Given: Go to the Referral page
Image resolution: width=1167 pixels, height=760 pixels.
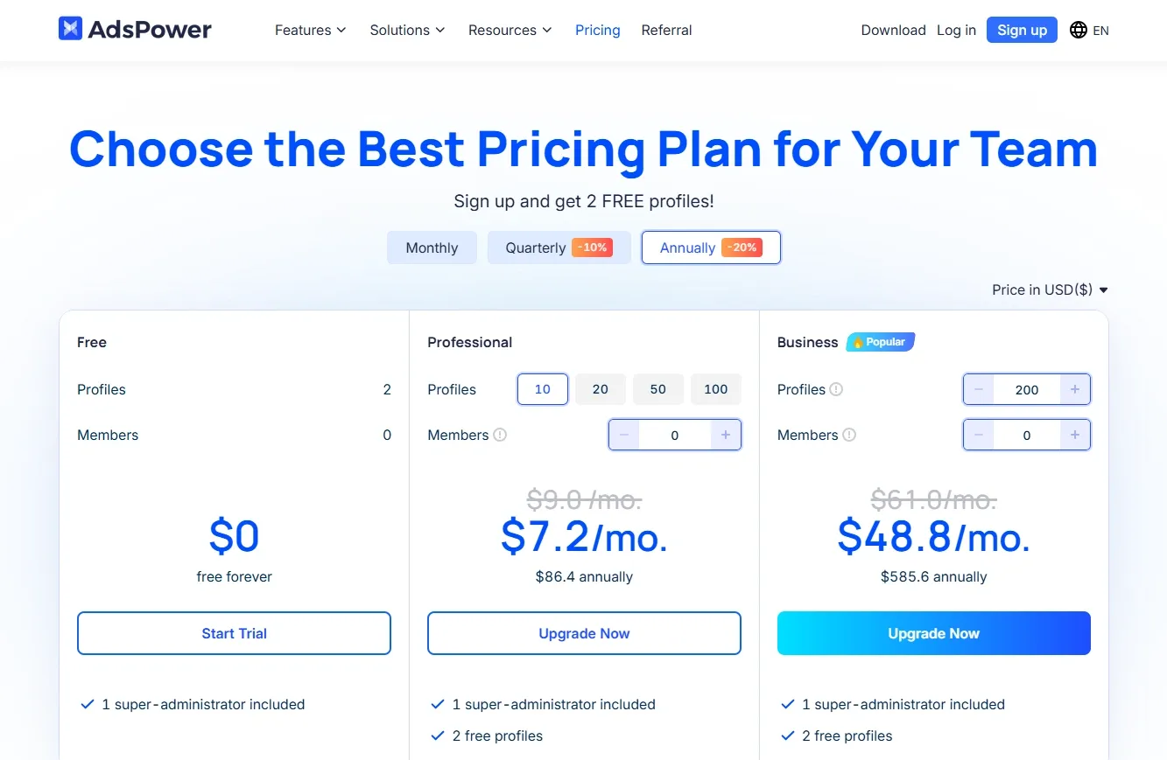Looking at the screenshot, I should tap(666, 30).
